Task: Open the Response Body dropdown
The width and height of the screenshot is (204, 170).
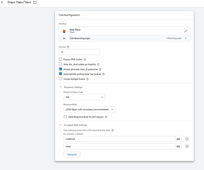Action: click(x=89, y=110)
